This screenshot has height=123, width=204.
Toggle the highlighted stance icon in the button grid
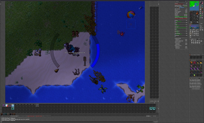tap(190, 34)
